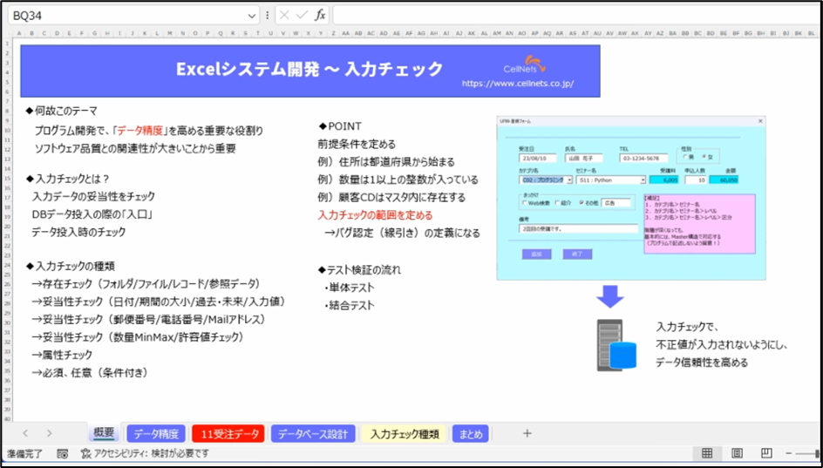This screenshot has width=823, height=468.
Task: Click the macro recording icon in status bar
Action: point(62,454)
